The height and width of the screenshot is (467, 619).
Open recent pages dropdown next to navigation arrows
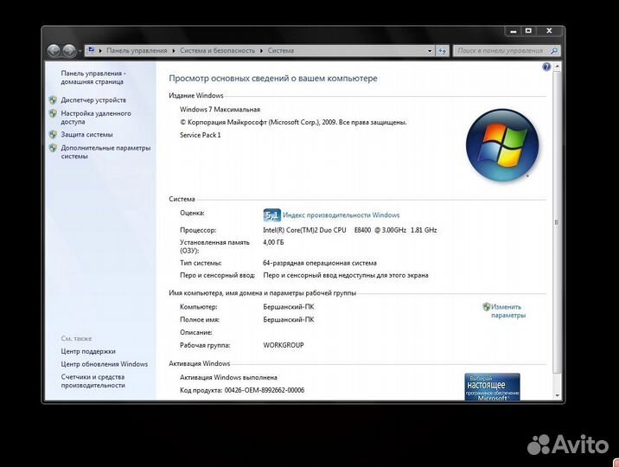80,51
